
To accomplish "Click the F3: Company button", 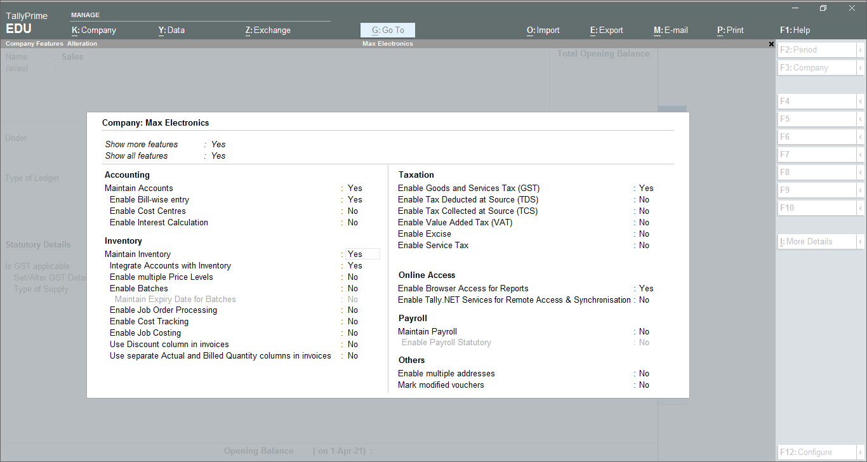I will (817, 68).
